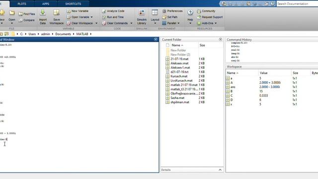
Task: Expand Clear Commands dropdown arrow
Action: click(131, 23)
